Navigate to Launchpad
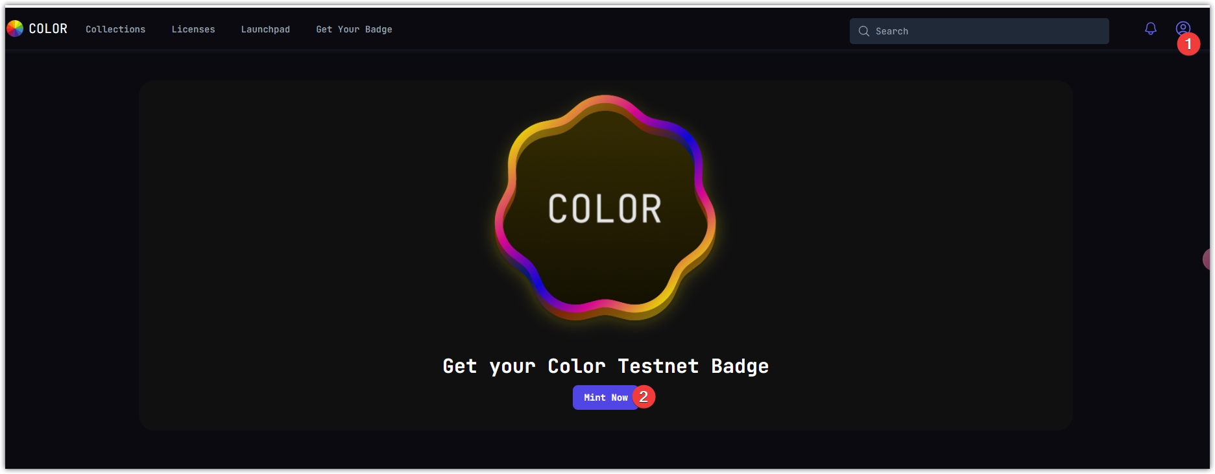This screenshot has width=1215, height=474. (x=265, y=29)
